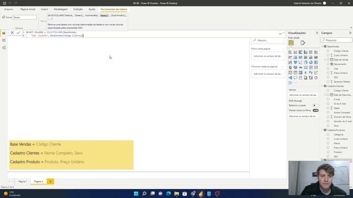Image resolution: width=353 pixels, height=198 pixels.
Task: Collapse the CadastroProduto table
Action: (x=322, y=130)
